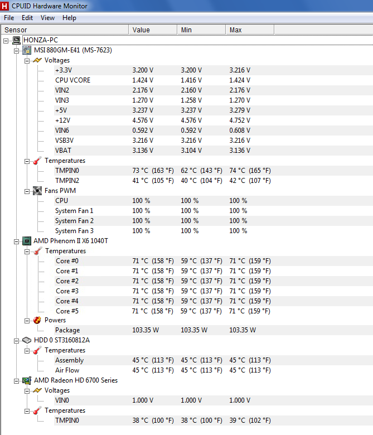Click the 4.752 V max value
The image size is (373, 435).
[x=240, y=120]
